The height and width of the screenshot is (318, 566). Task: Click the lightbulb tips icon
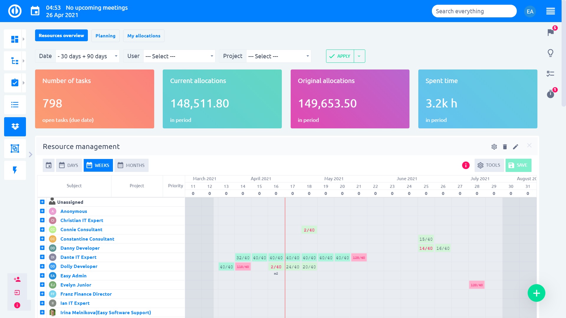coord(550,53)
